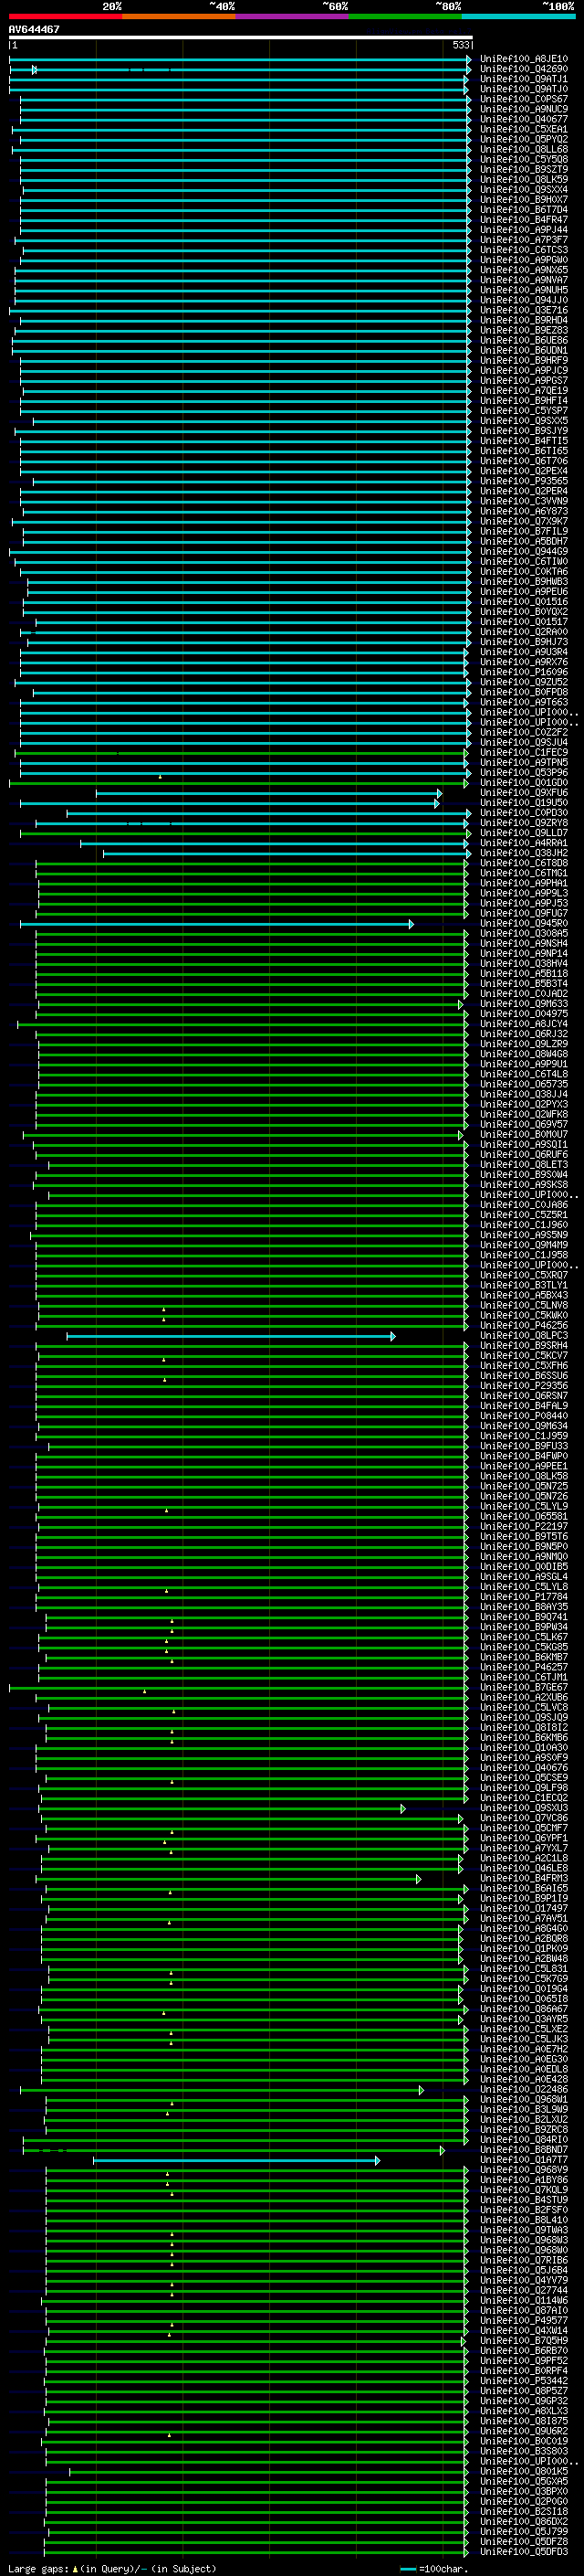584x2576 pixels.
Task: Open hit UniRef100_Q9ATJ1
Action: click(524, 79)
